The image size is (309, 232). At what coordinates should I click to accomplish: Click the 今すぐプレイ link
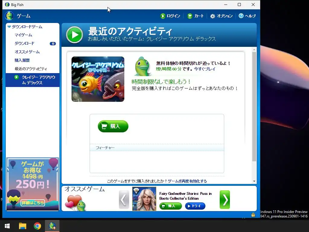(205, 69)
